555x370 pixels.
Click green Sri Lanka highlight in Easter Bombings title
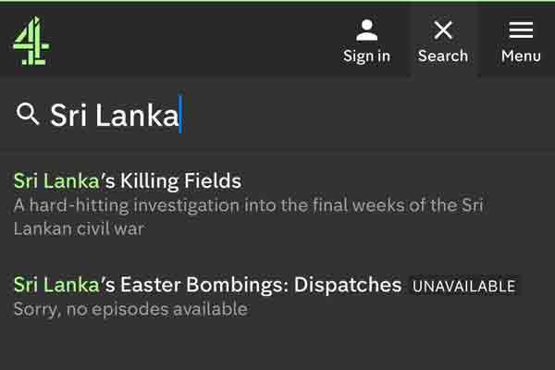point(56,285)
